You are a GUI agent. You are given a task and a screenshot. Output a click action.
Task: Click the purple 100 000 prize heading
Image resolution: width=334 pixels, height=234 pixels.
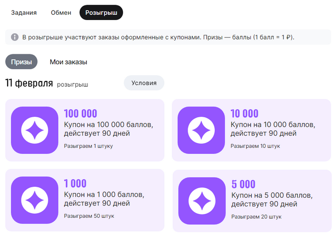point(81,113)
